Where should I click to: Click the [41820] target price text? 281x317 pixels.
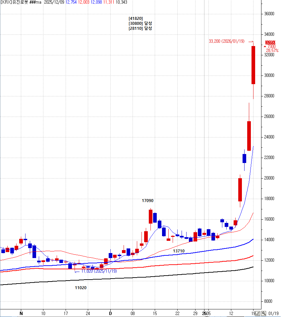pyautogui.click(x=136, y=19)
